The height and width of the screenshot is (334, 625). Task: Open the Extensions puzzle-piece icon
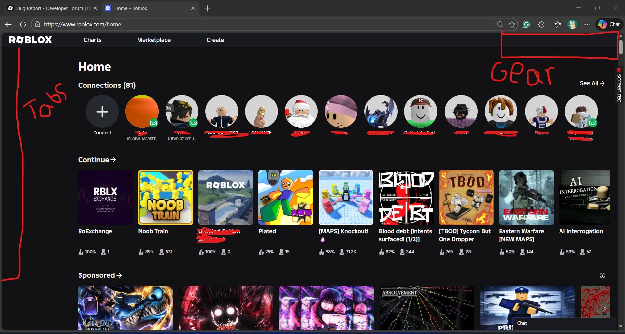541,24
